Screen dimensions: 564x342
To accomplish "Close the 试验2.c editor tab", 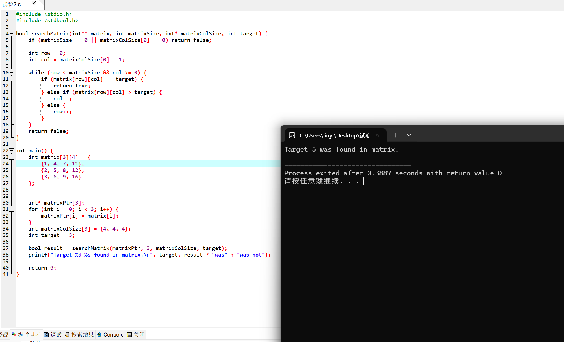I will [x=34, y=3].
